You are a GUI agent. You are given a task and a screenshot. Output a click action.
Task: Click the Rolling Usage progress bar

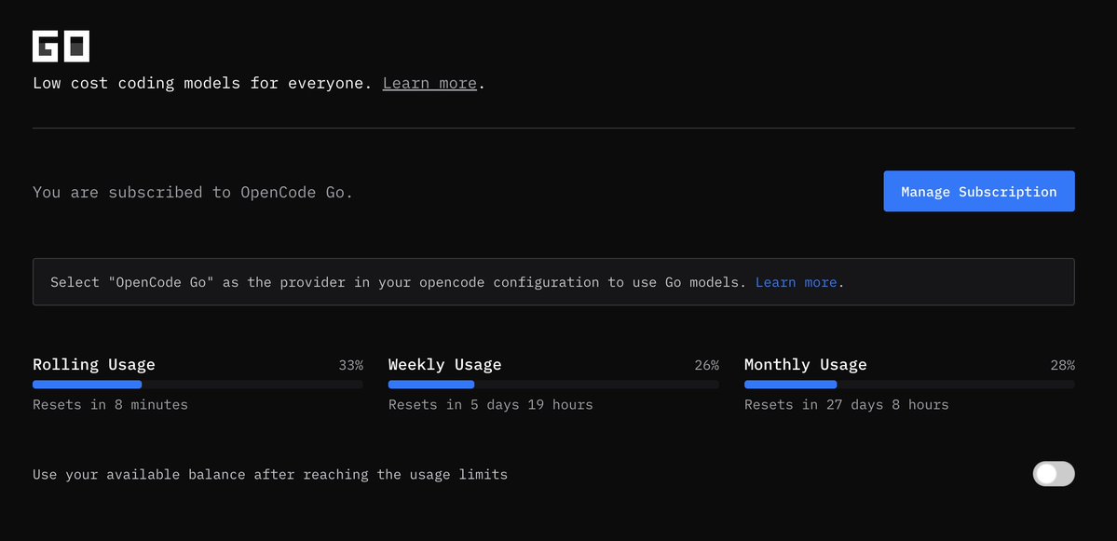198,385
